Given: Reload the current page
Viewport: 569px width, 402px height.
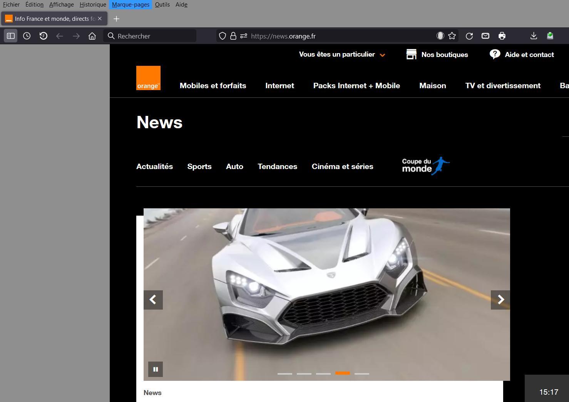Looking at the screenshot, I should (469, 36).
